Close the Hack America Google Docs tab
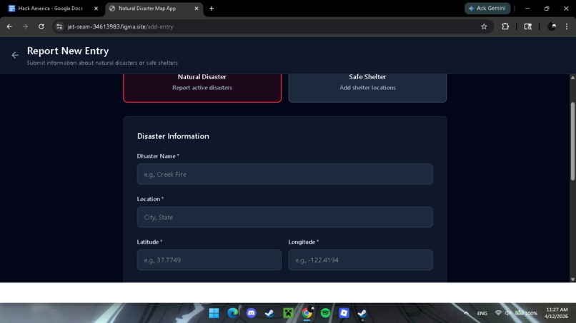Screen dimensions: 576x323 pyautogui.click(x=96, y=9)
